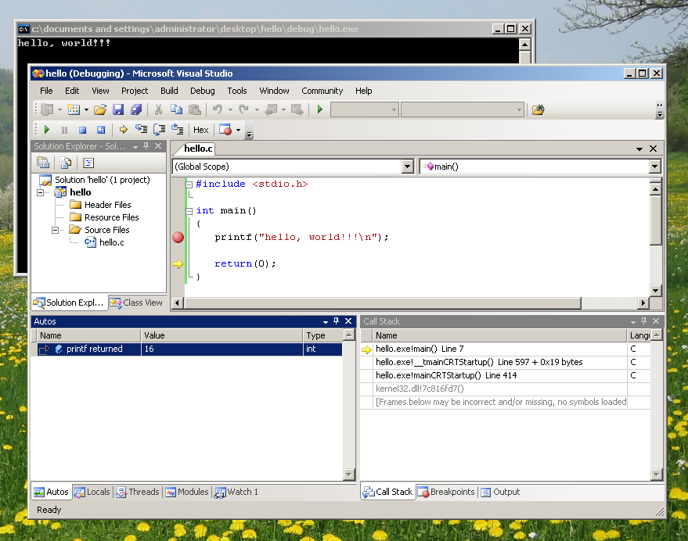Viewport: 688px width, 541px height.
Task: Click the Undo arrow icon
Action: click(218, 109)
